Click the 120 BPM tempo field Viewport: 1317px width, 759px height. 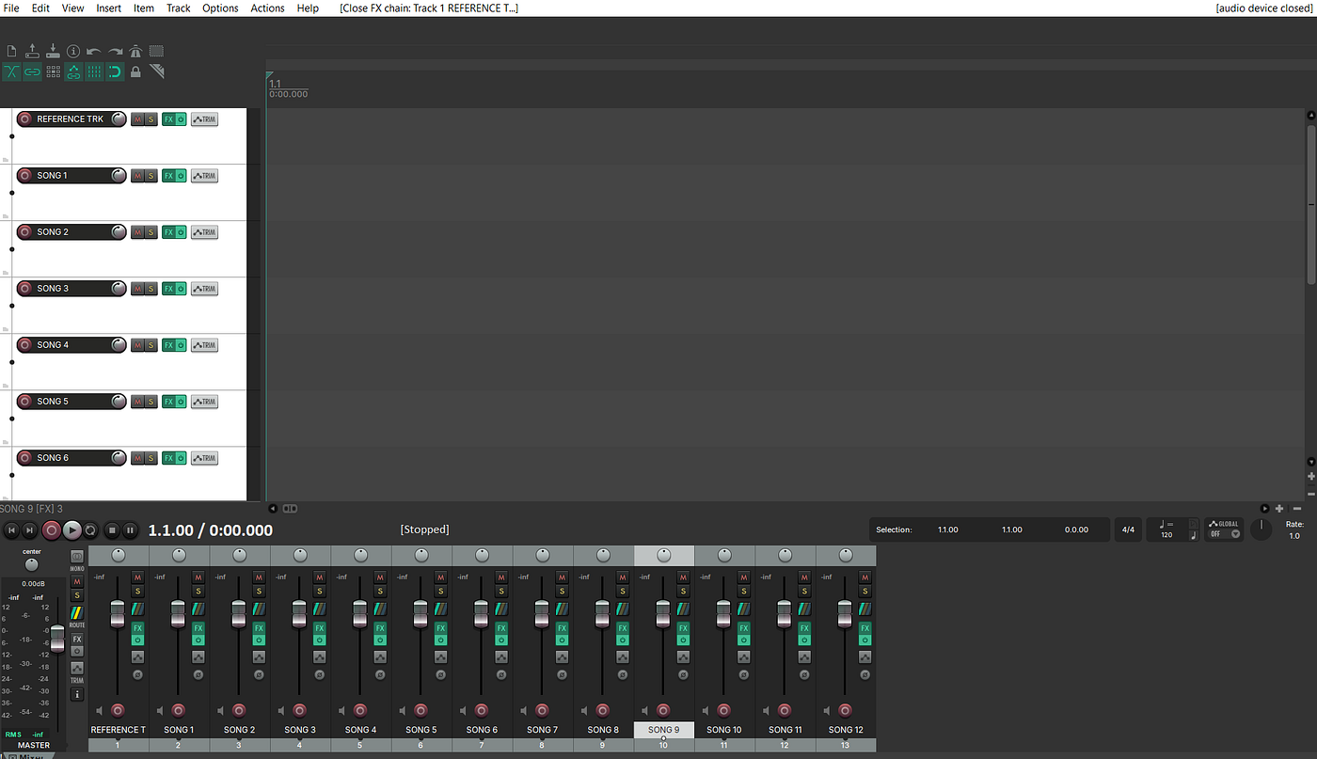tap(1166, 534)
